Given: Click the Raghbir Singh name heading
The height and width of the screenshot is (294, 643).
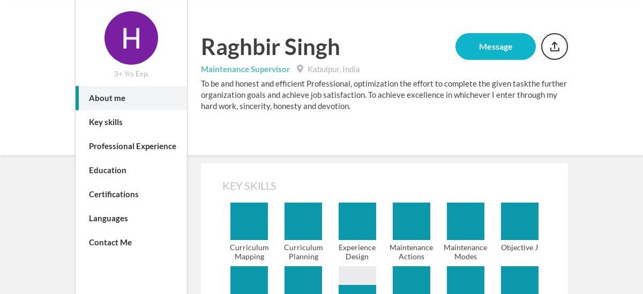Looking at the screenshot, I should pyautogui.click(x=271, y=47).
